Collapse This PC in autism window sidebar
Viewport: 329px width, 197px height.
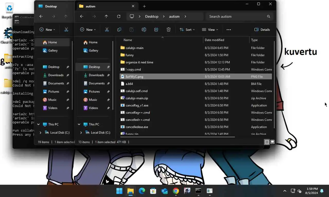point(79,124)
